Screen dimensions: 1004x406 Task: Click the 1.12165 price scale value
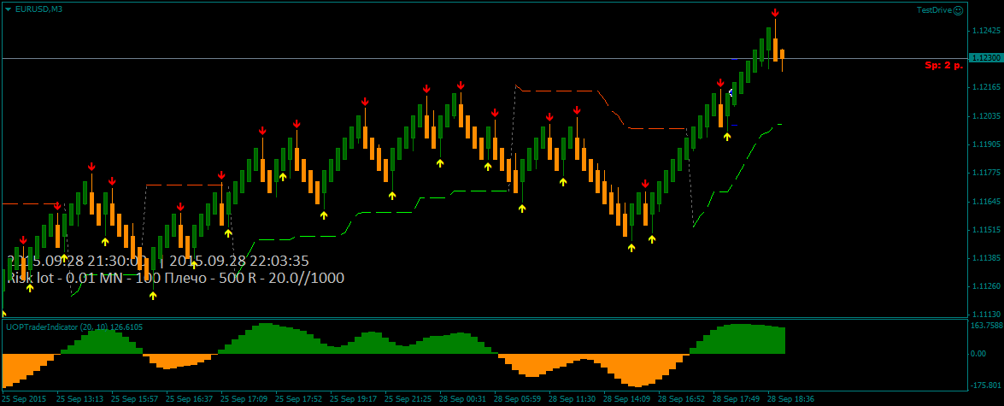(x=986, y=87)
